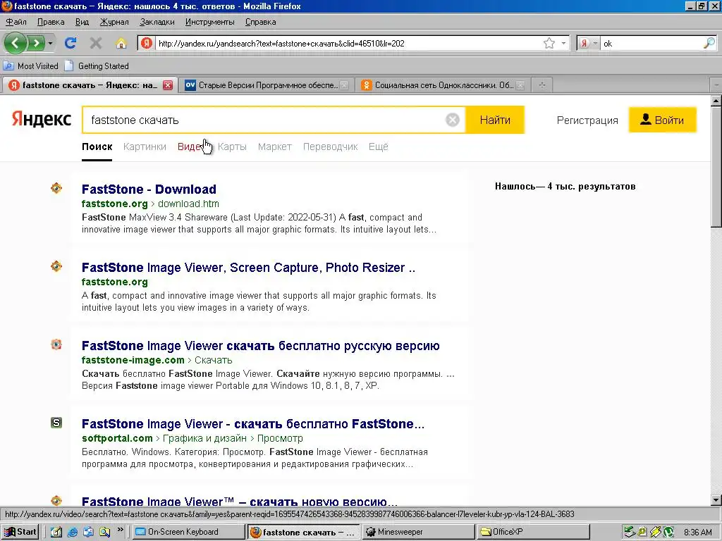Image resolution: width=722 pixels, height=541 pixels.
Task: Close the faststone скачать tab
Action: (x=168, y=85)
